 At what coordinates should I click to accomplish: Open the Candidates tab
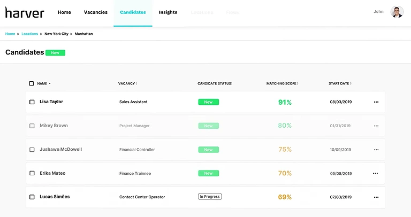coord(133,12)
